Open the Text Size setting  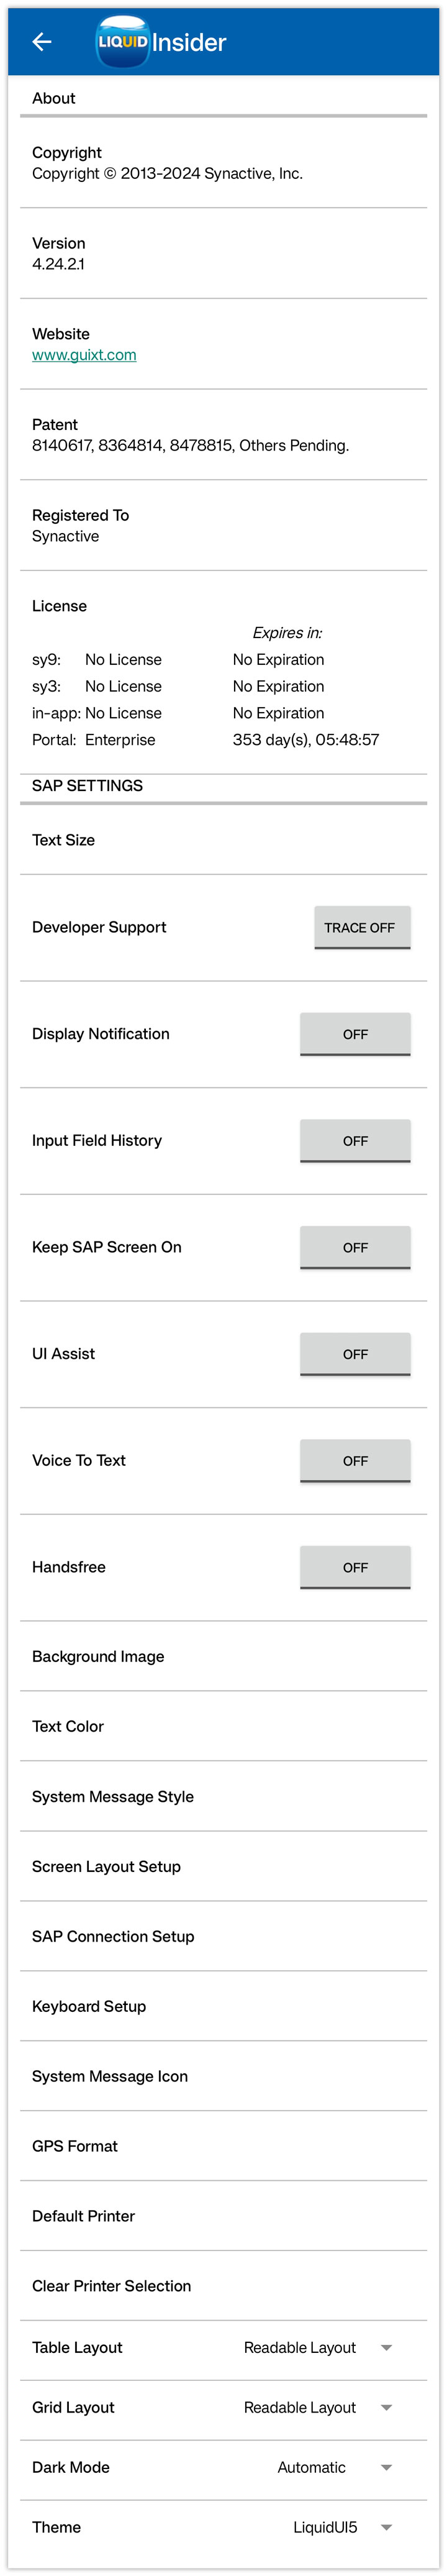click(64, 840)
